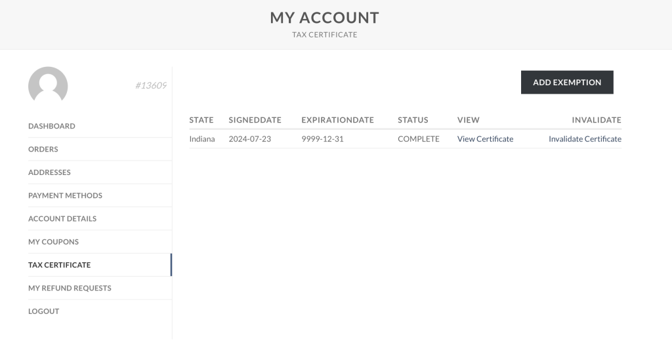Select the Tax Certificate menu item
The width and height of the screenshot is (672, 354).
[x=59, y=265]
